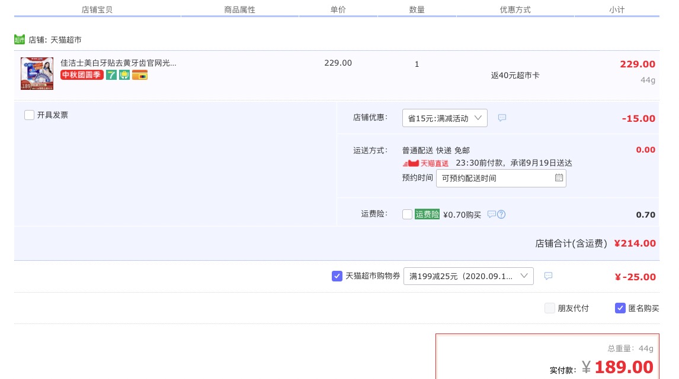Click the 23:30前付款 delivery promise text

coord(514,163)
